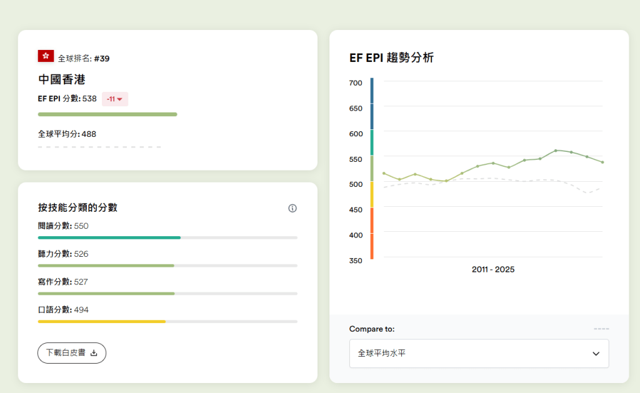
Task: Click the 口語分數 yellow progress bar
Action: coord(102,321)
